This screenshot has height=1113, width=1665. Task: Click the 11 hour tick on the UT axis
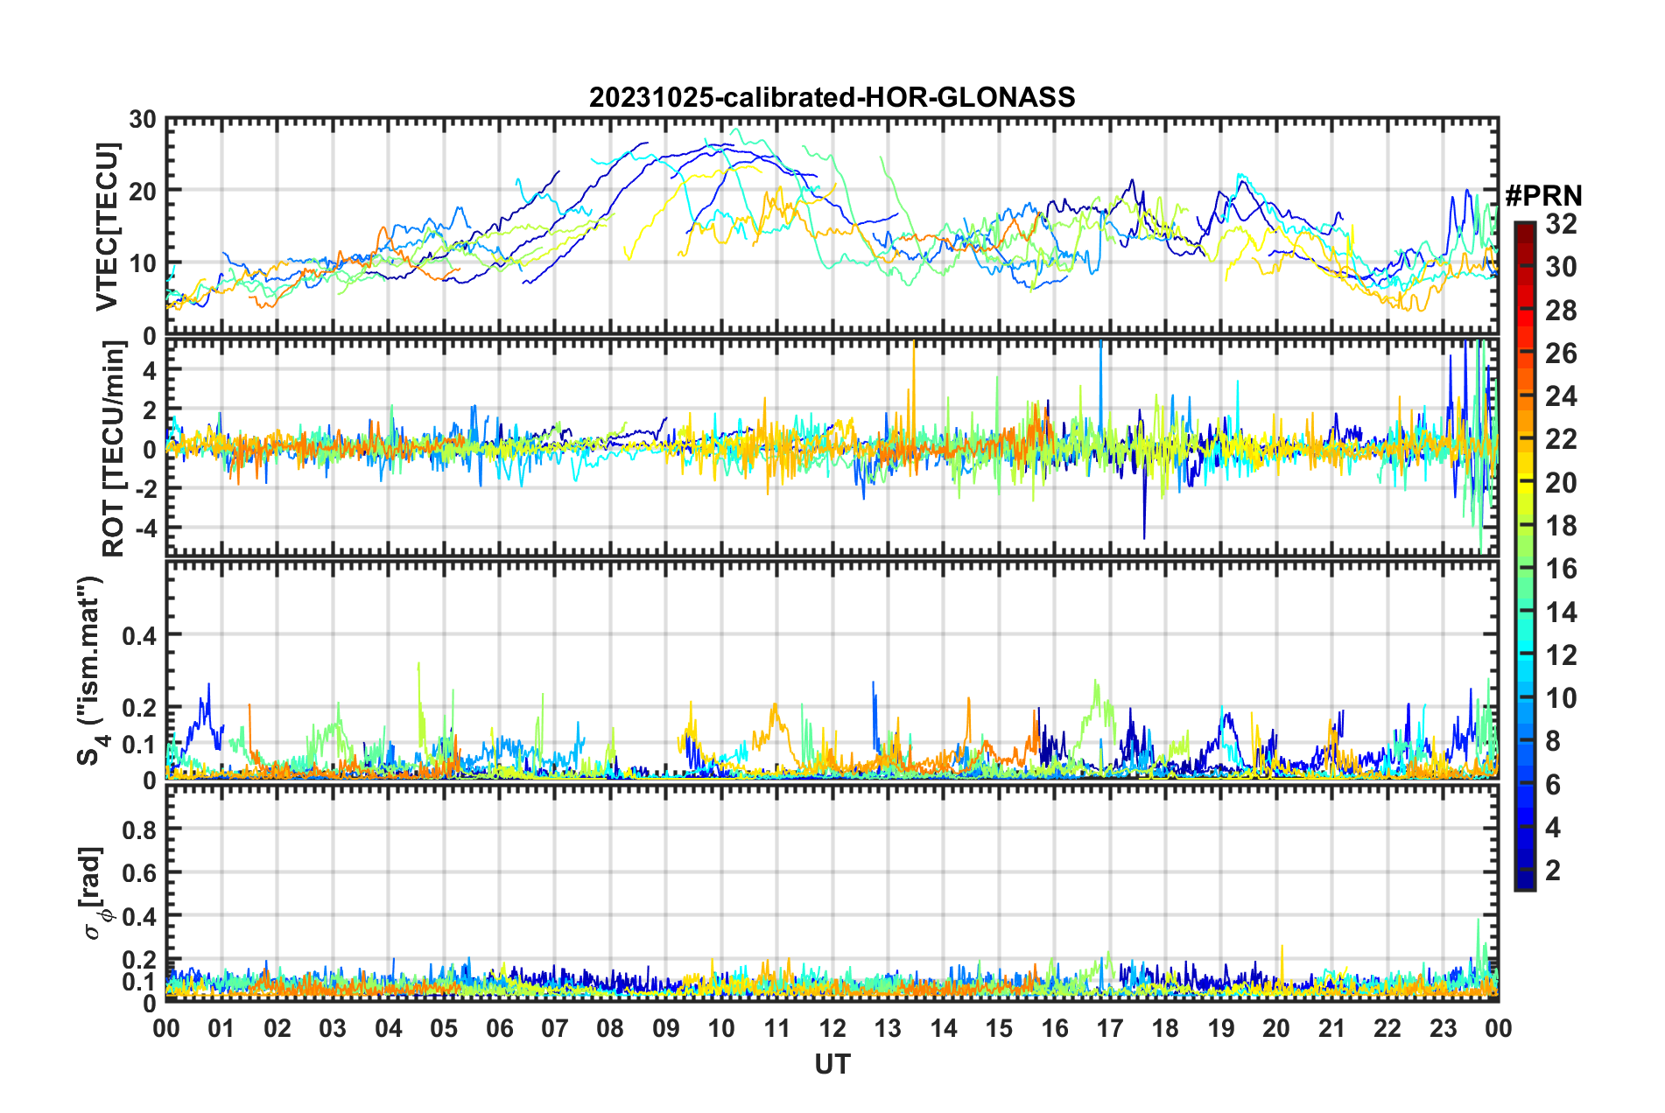point(776,1028)
